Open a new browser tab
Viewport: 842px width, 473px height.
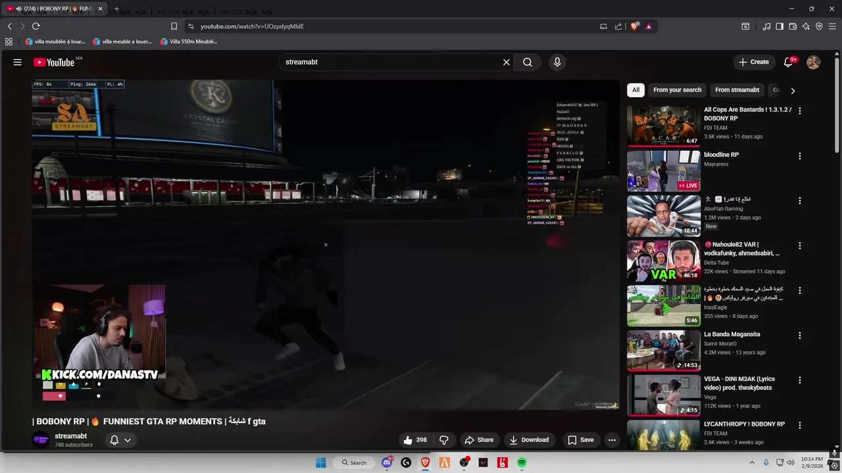116,9
